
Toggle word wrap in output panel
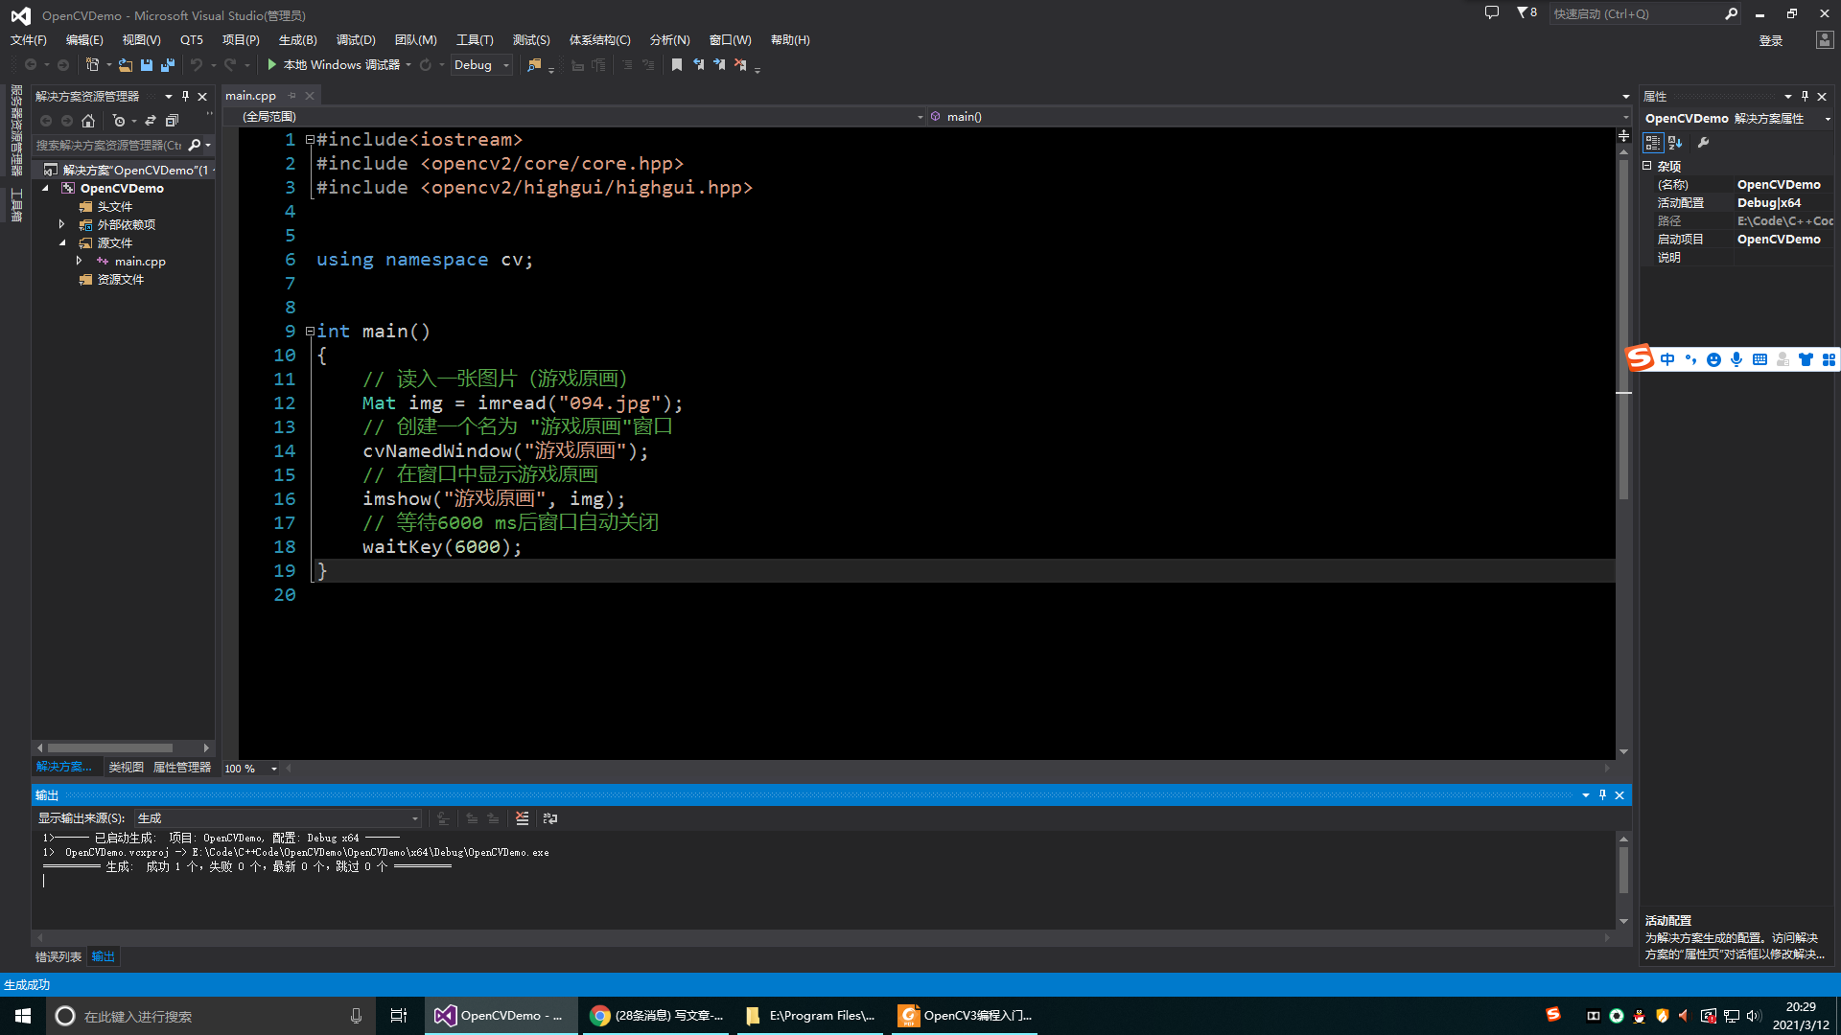pyautogui.click(x=549, y=818)
